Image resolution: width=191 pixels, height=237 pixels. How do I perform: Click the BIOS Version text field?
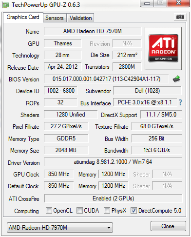pyautogui.click(x=106, y=79)
